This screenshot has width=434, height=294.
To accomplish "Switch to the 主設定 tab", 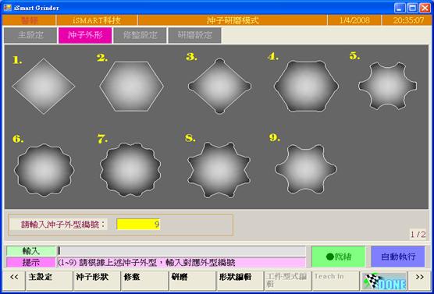I will click(x=30, y=35).
